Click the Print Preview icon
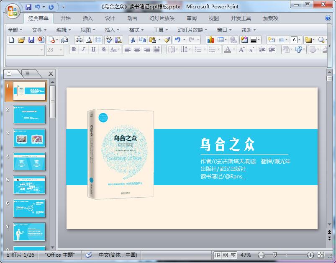Screen dimensions: 336x263 pyautogui.click(x=89, y=40)
